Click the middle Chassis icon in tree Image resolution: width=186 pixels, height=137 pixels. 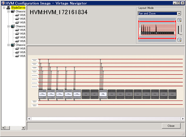13,26
